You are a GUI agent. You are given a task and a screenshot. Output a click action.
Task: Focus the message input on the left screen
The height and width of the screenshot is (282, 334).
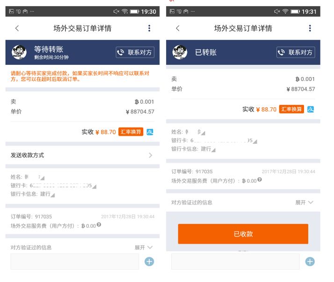tap(75, 261)
